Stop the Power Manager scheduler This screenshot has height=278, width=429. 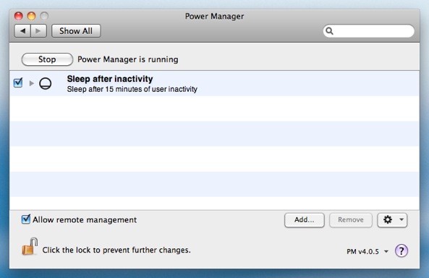click(47, 59)
